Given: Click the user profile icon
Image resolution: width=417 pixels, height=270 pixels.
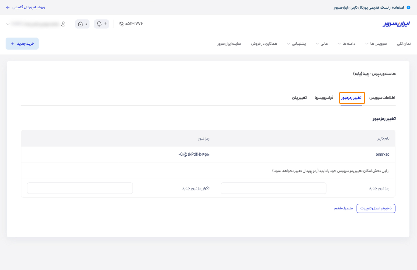Looking at the screenshot, I should coord(63,24).
